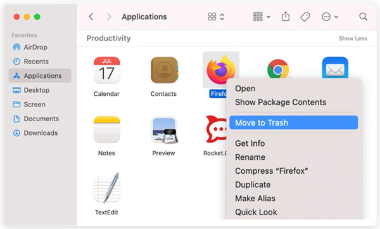Go to Documents in the sidebar
The width and height of the screenshot is (380, 229).
40,119
